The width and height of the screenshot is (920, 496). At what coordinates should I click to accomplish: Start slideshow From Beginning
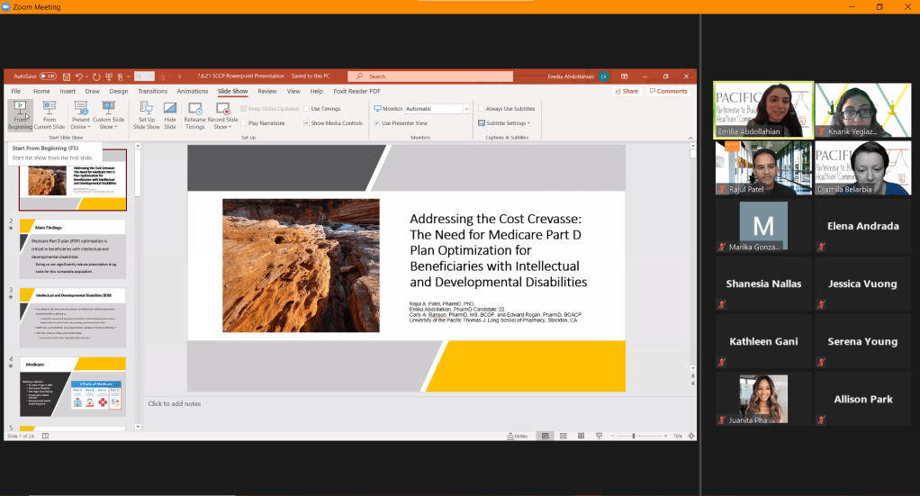[20, 115]
